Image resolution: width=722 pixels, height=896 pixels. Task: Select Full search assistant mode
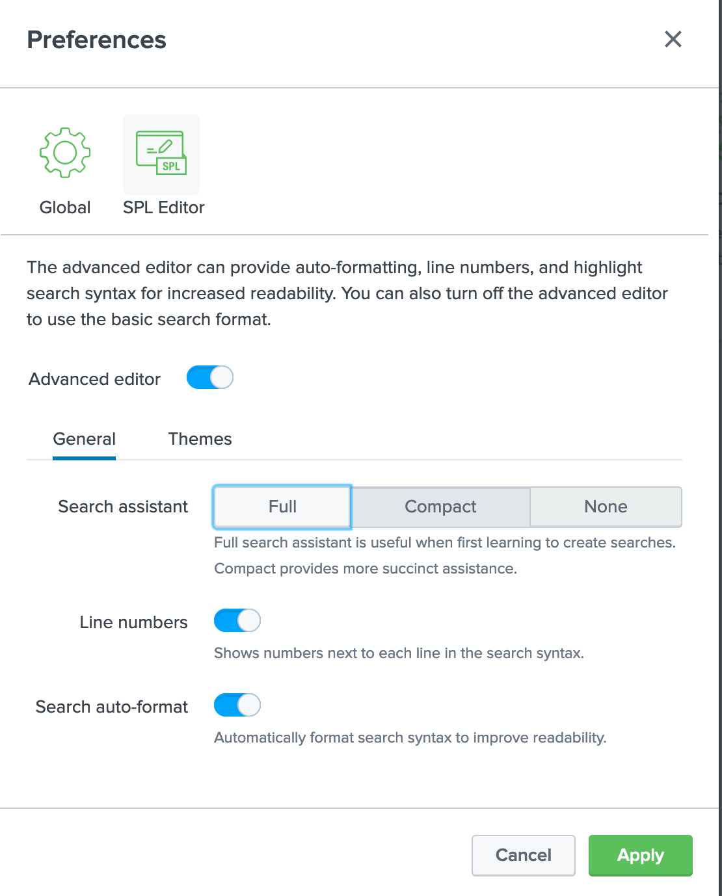point(282,507)
